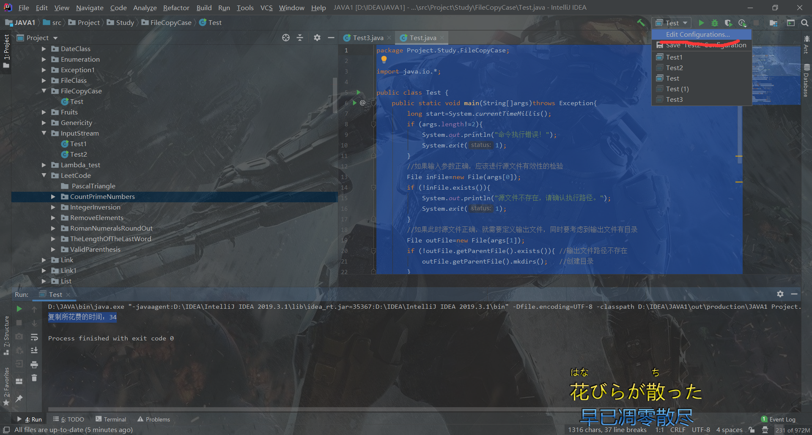Screen dimensions: 812x435
Task: Switch to the Test3.java editor tab
Action: tap(368, 38)
